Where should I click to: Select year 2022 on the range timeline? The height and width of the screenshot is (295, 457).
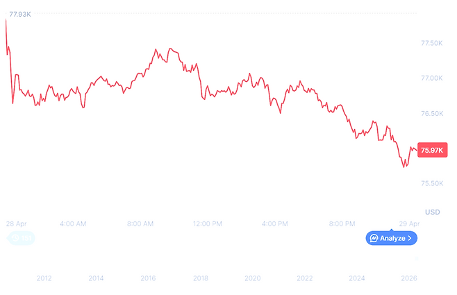(x=304, y=278)
